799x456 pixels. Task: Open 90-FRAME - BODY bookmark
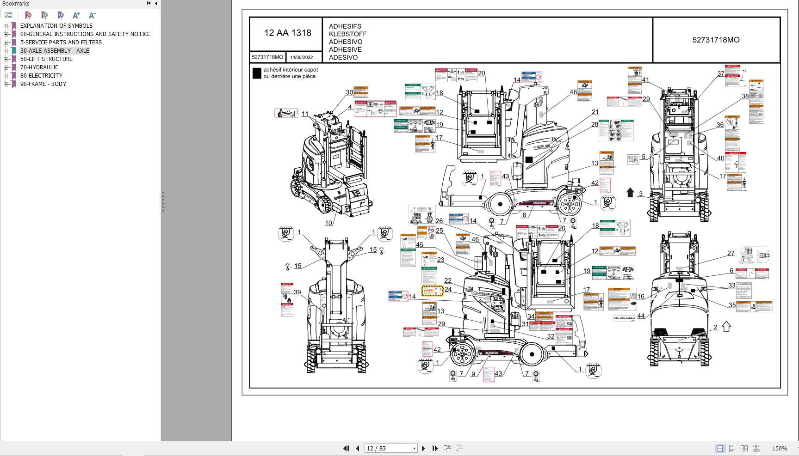(x=43, y=84)
